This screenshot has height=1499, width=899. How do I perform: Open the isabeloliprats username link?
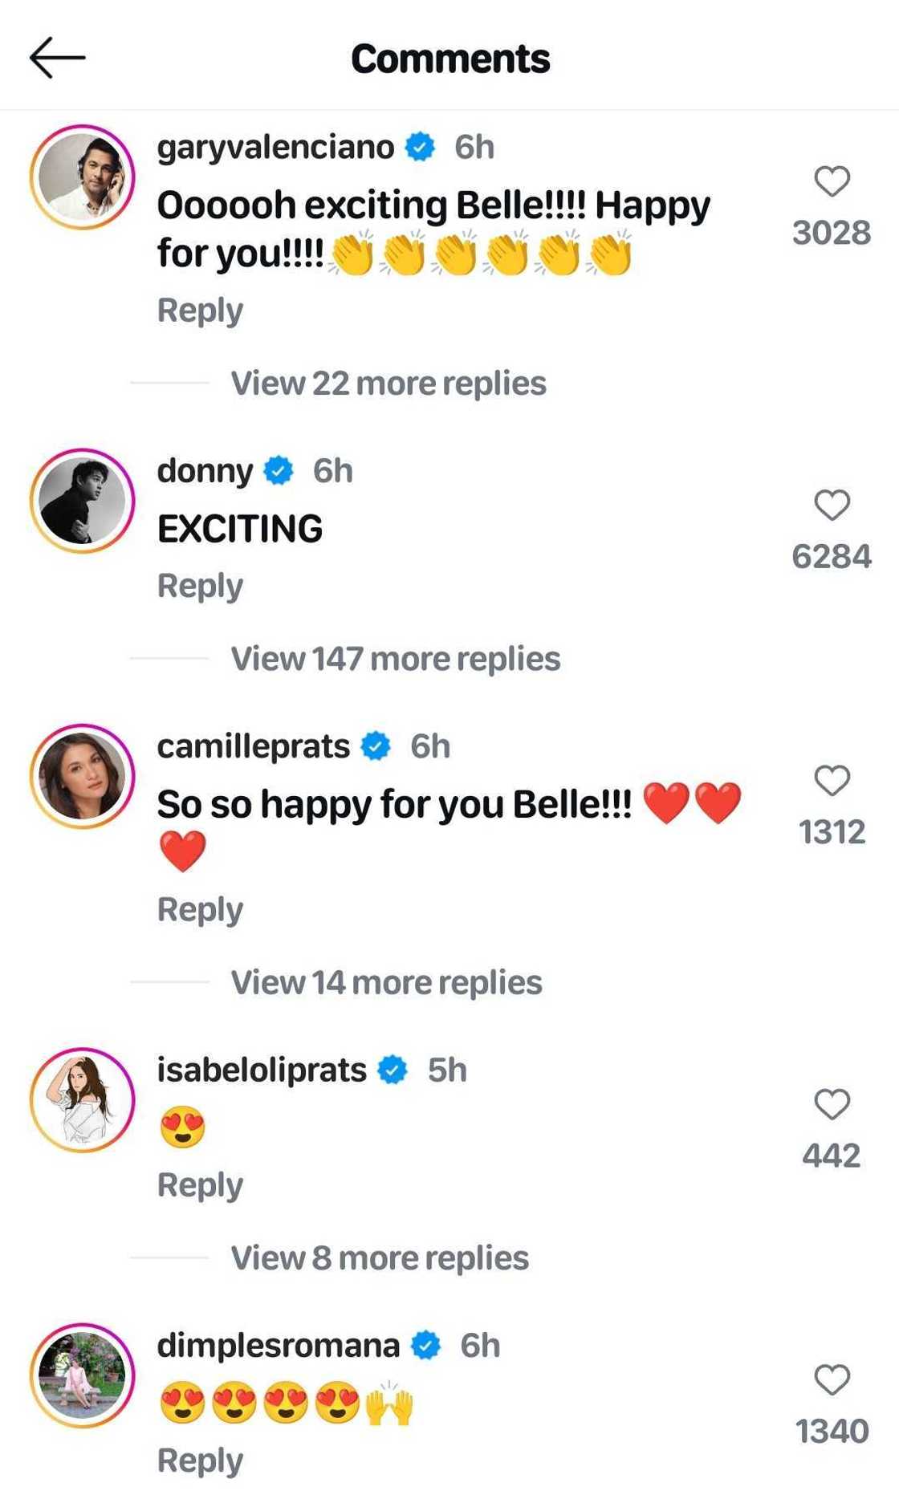pos(262,1070)
